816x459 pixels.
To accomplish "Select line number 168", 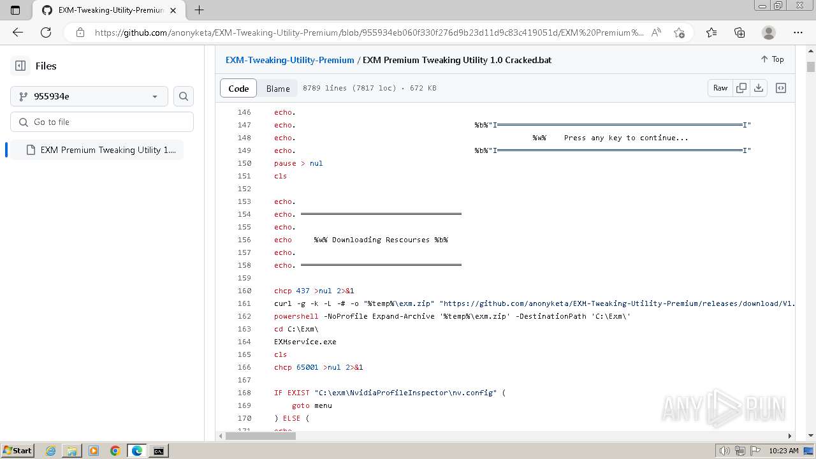I will coord(244,393).
